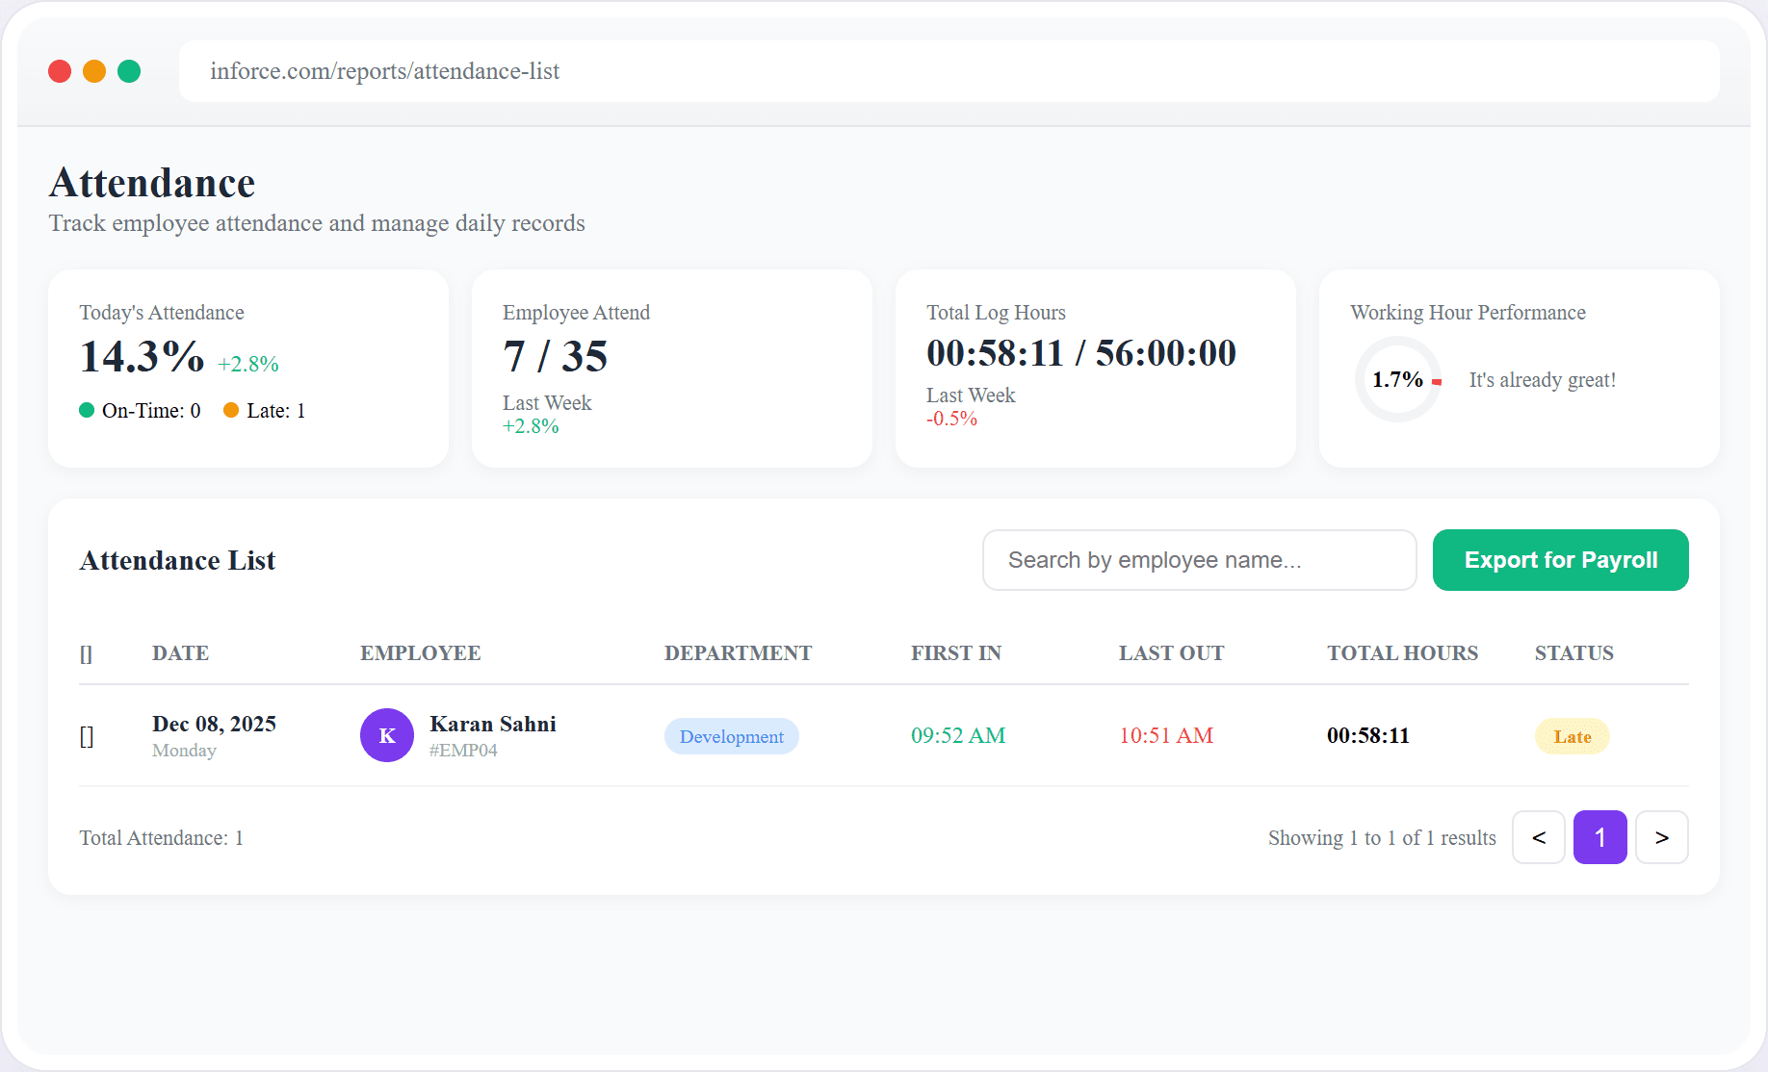Sort by the FIRST IN column header
The height and width of the screenshot is (1072, 1768).
[x=956, y=653]
